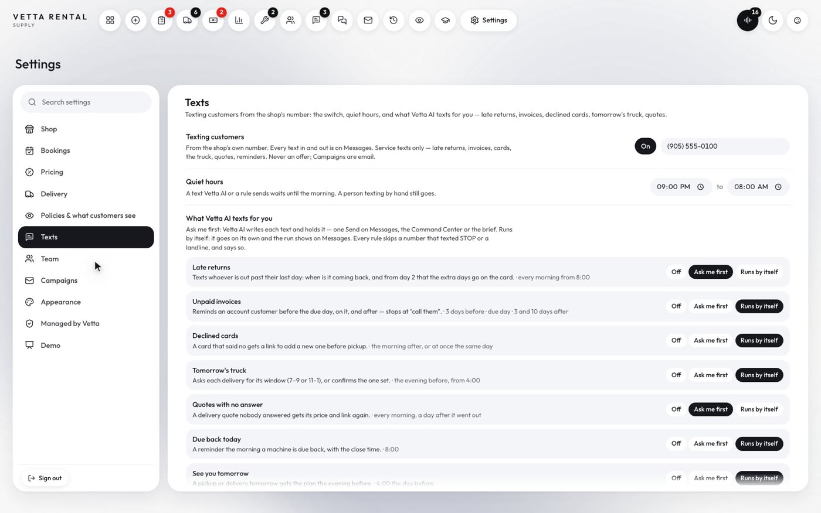Set Tomorrow's truck to Ask me first

coord(711,375)
